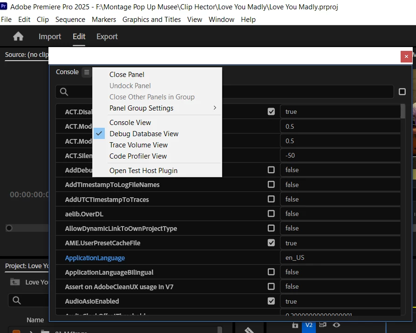Select the ApplicationLanguage property name
Viewport: 416px width, 333px height.
95,258
